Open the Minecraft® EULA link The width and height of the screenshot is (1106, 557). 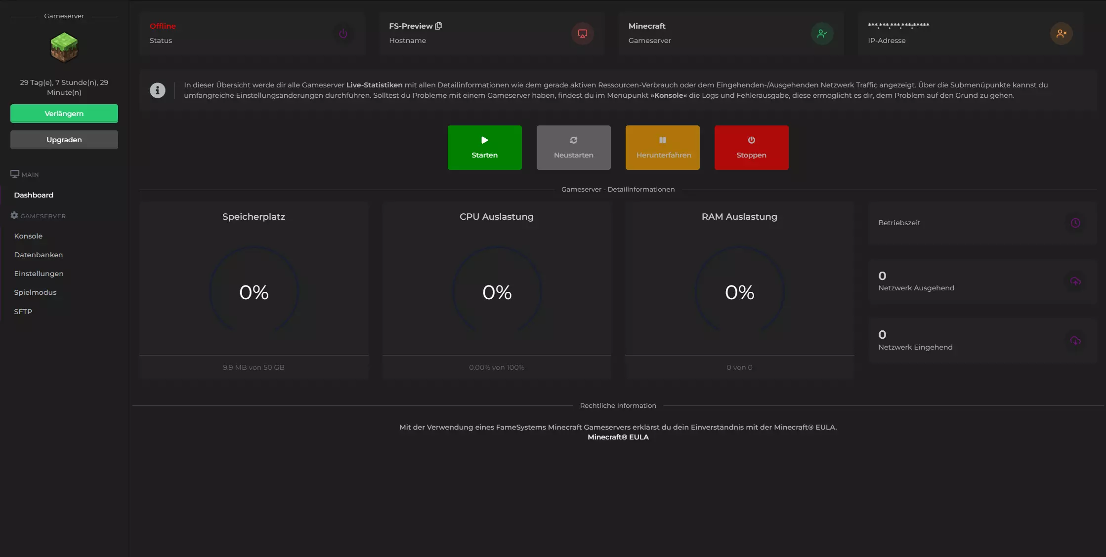[x=618, y=437]
